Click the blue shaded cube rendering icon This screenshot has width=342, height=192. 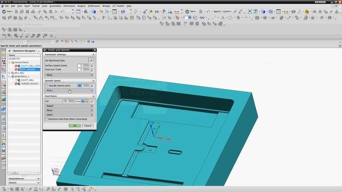[94, 12]
